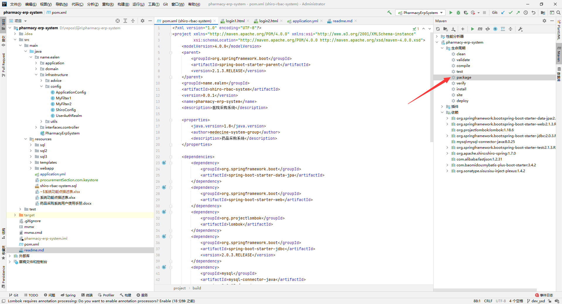Viewport: 562px width, 304px height.
Task: Run the package lifecycle goal
Action: tap(464, 77)
